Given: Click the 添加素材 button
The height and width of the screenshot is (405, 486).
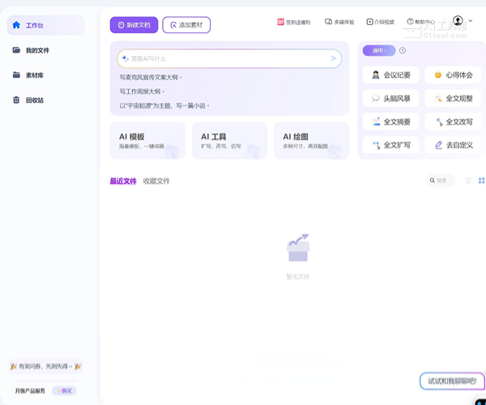Looking at the screenshot, I should tap(186, 25).
